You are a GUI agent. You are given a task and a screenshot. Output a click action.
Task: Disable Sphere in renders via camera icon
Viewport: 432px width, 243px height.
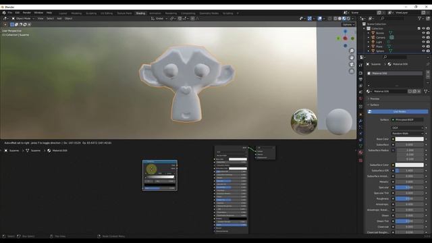[428, 51]
